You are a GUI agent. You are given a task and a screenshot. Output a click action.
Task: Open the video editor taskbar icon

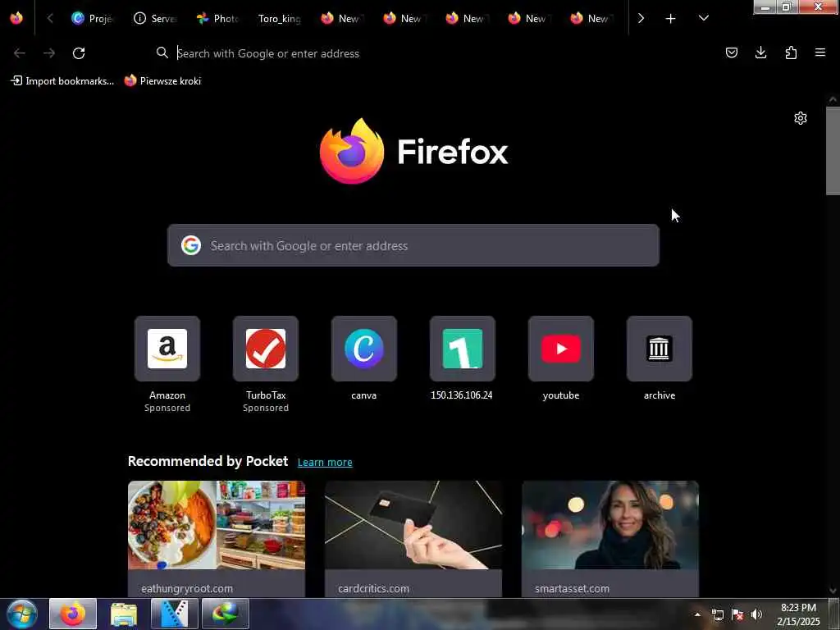pos(174,614)
